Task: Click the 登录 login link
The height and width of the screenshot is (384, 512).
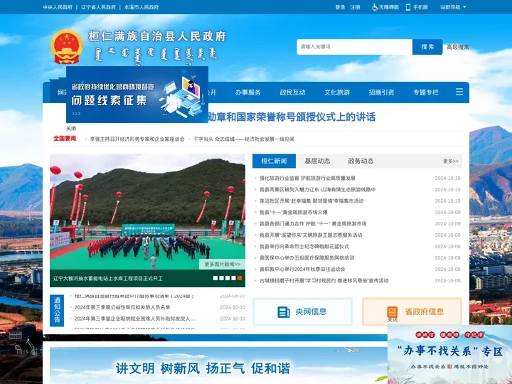Action: click(340, 7)
